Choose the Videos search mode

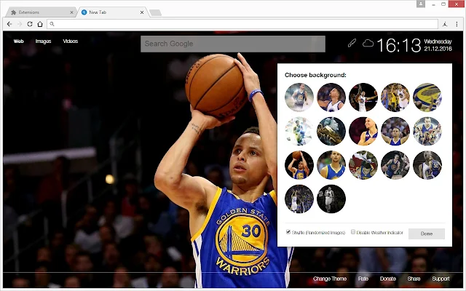[71, 41]
